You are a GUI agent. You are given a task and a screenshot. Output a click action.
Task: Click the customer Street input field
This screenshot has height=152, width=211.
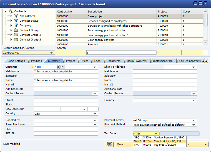tap(66, 100)
